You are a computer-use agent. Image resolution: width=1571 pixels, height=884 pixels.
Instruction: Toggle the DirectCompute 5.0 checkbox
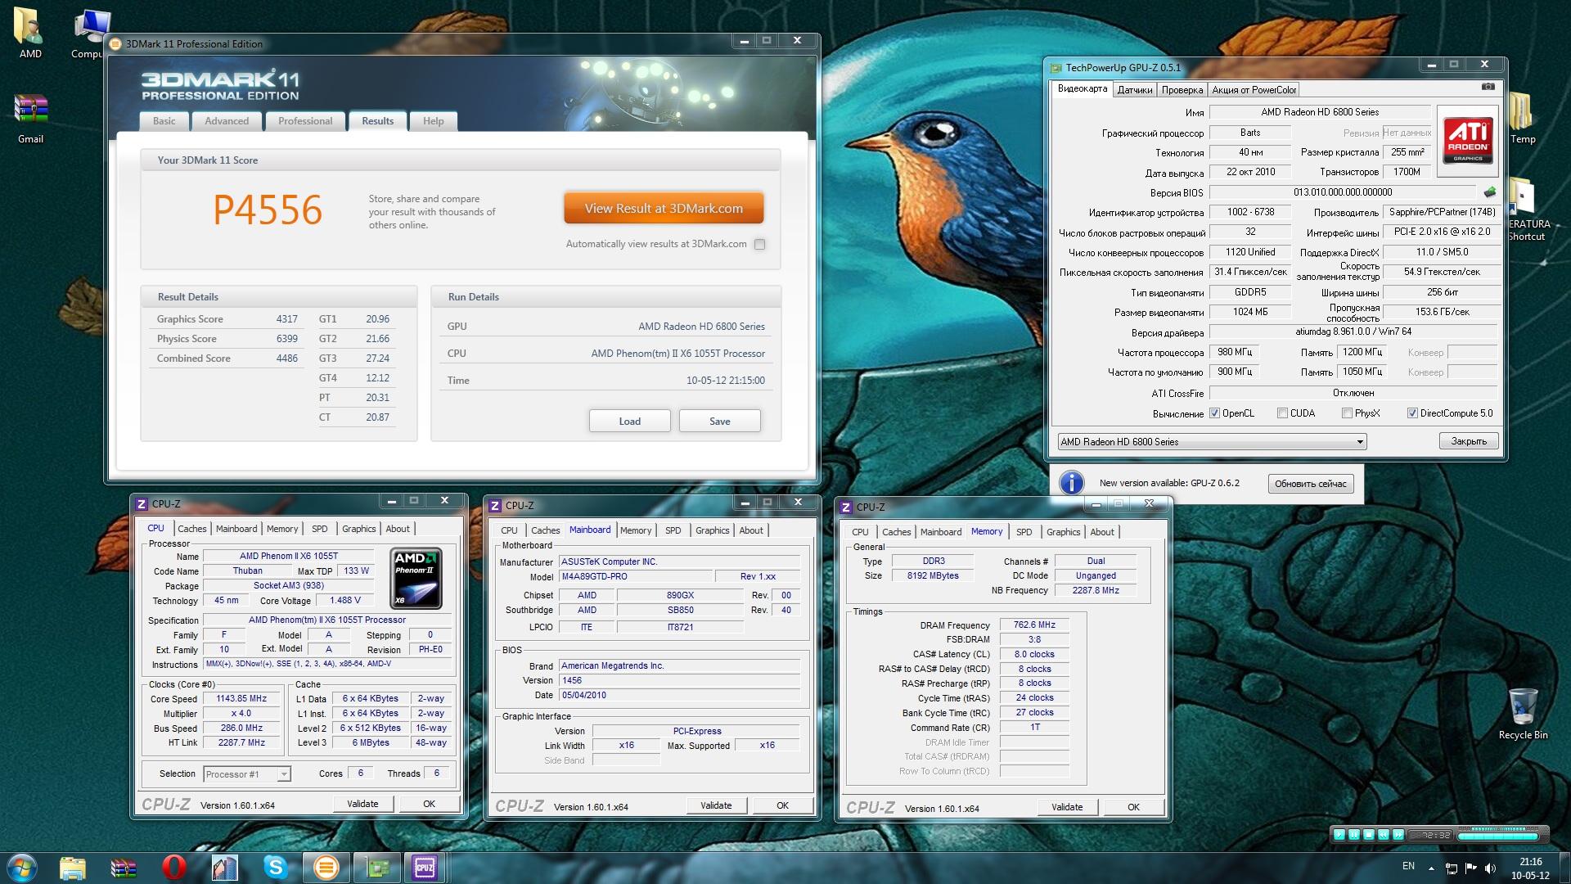pyautogui.click(x=1412, y=413)
